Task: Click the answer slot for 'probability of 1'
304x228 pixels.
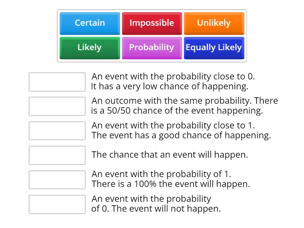Action: [57, 180]
